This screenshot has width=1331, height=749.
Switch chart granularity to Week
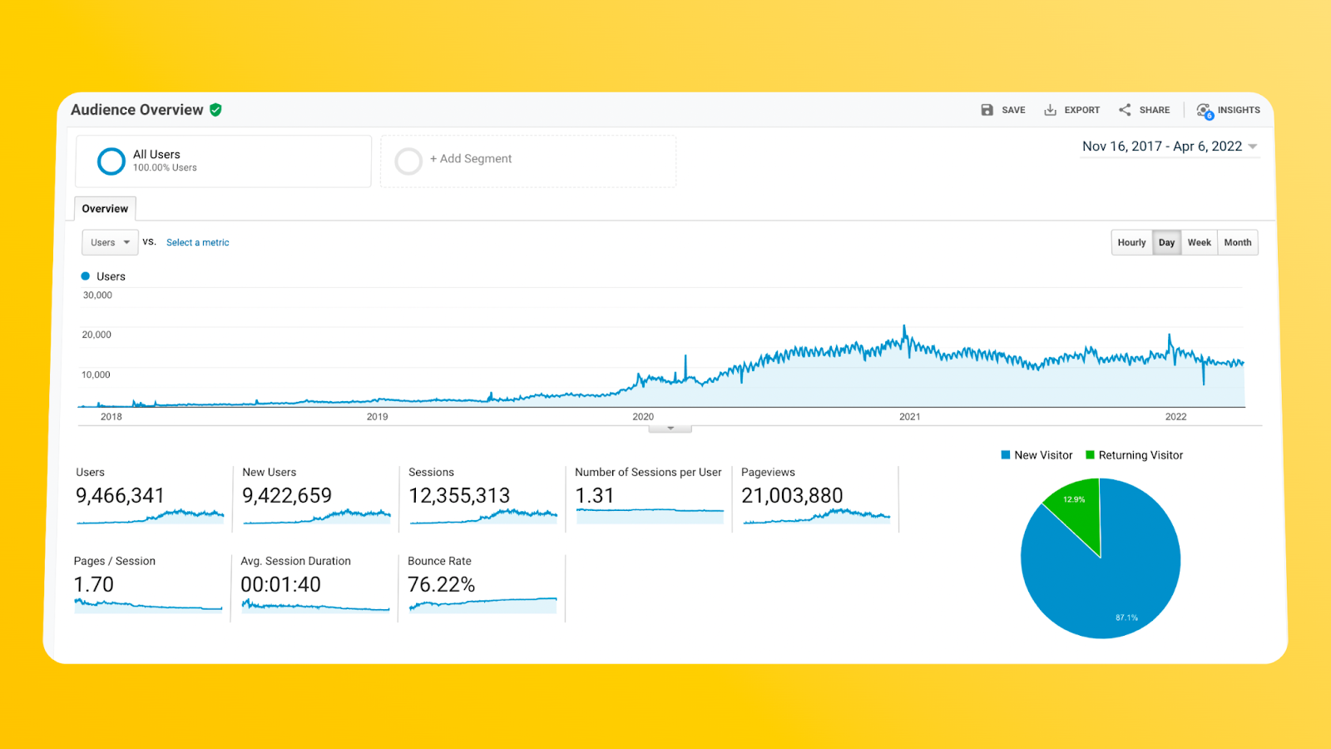click(x=1199, y=242)
